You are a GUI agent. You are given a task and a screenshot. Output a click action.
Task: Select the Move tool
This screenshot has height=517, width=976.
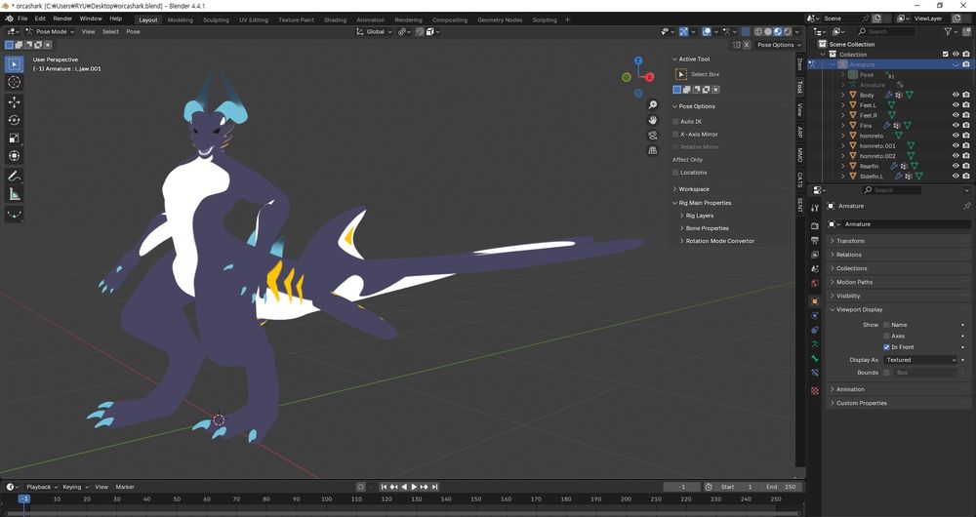point(15,102)
